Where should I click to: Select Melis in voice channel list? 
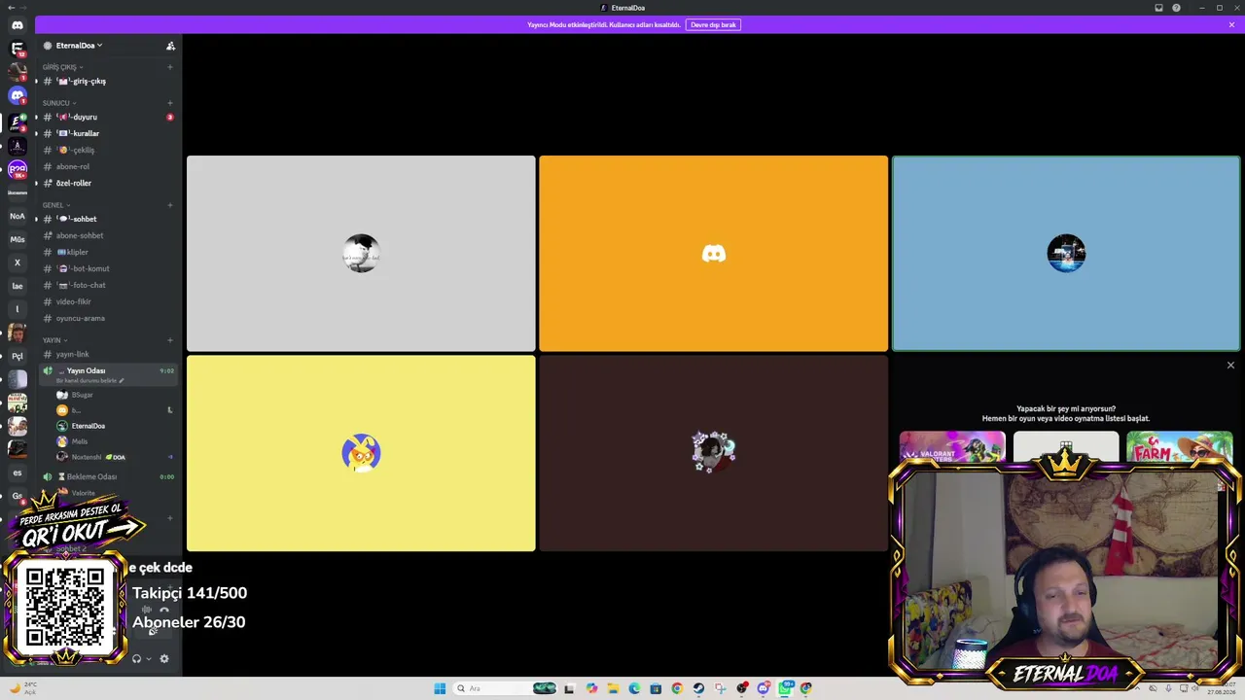115,441
